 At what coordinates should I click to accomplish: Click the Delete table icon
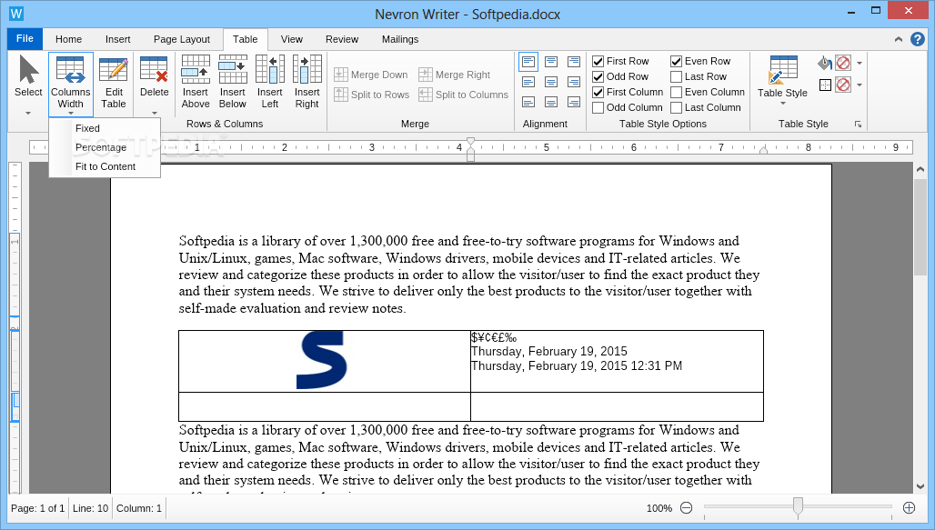(x=154, y=69)
